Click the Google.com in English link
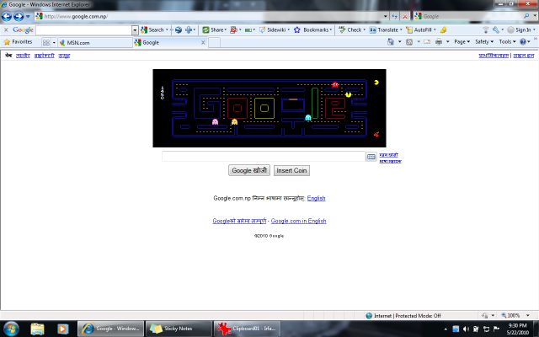Image resolution: width=539 pixels, height=337 pixels. click(298, 221)
